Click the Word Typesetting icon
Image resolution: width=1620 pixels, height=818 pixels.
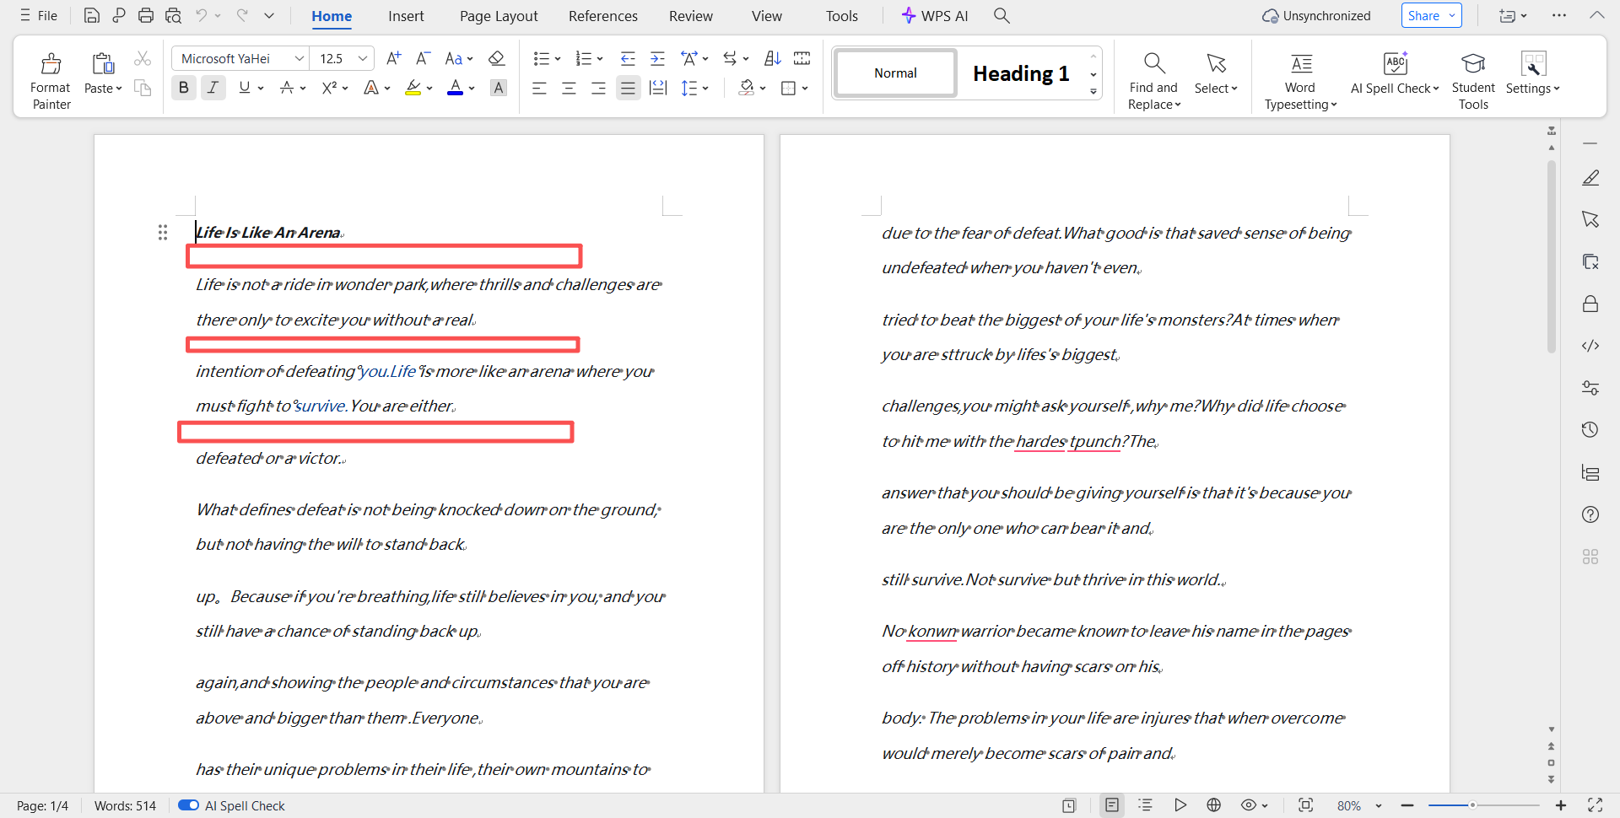pos(1300,65)
